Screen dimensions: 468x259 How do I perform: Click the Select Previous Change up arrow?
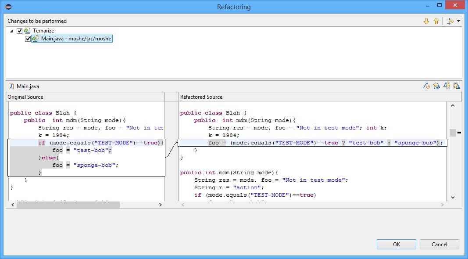[436, 21]
